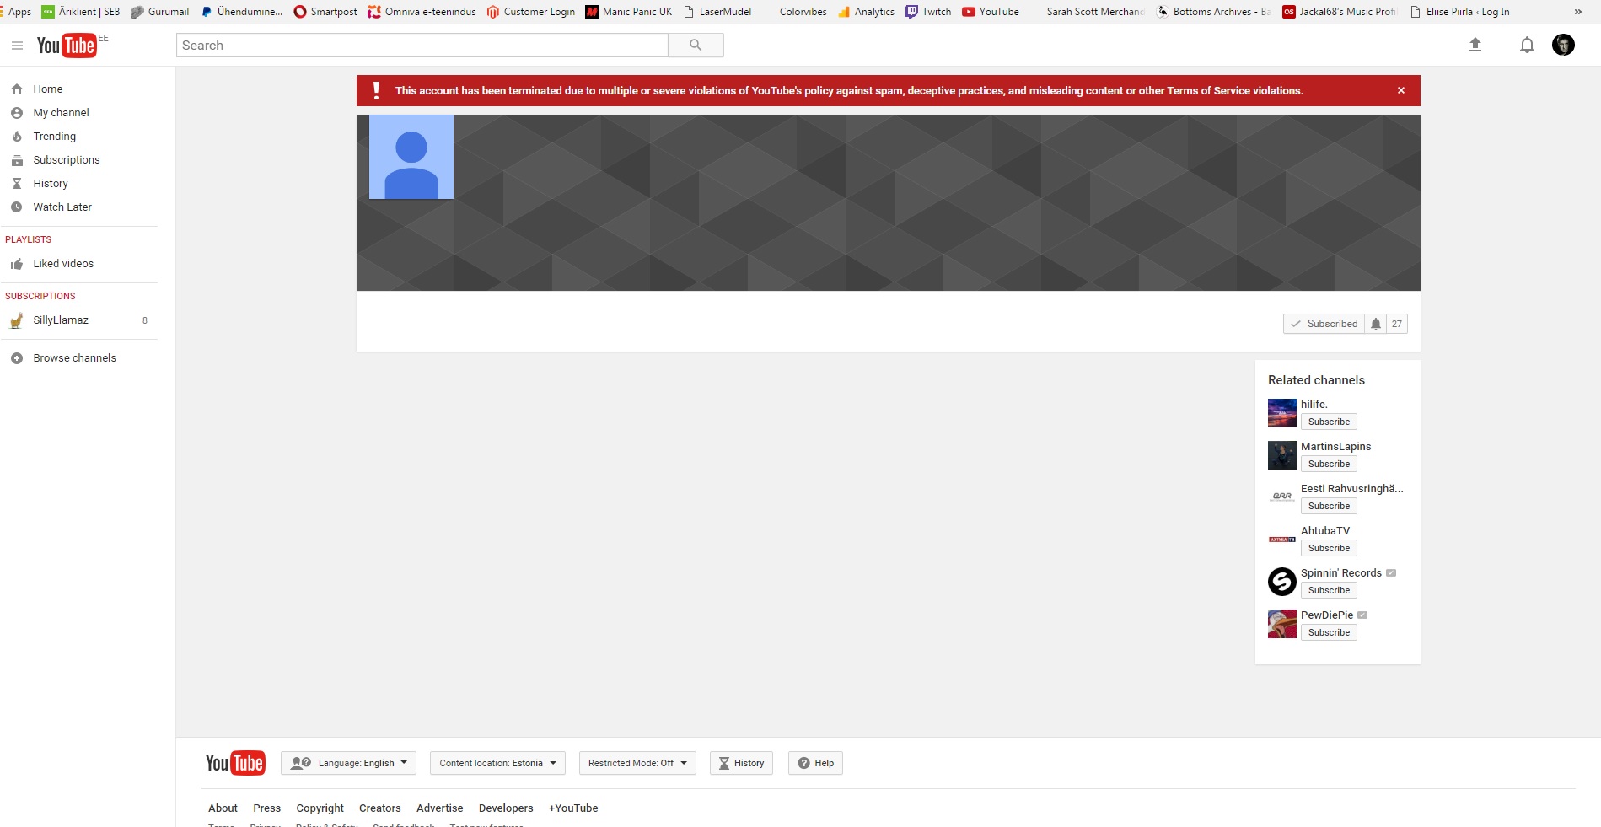
Task: Click the Spinnin' Records channel name
Action: click(x=1340, y=573)
